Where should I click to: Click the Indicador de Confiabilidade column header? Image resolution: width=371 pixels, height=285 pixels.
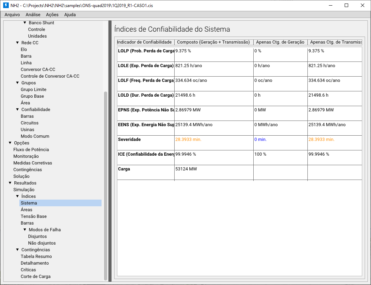(145, 42)
